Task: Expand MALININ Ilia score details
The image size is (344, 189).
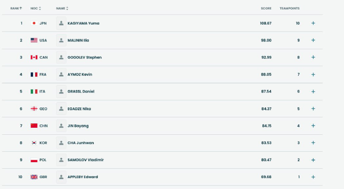Action: pyautogui.click(x=313, y=40)
